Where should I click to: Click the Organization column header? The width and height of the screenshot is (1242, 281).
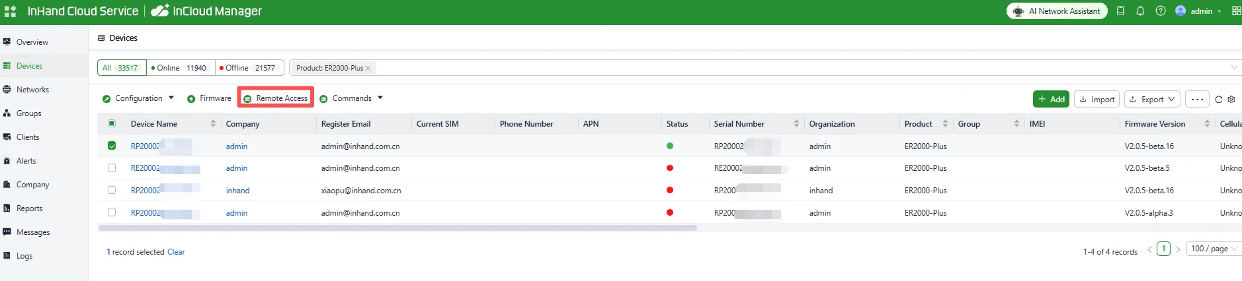click(832, 123)
